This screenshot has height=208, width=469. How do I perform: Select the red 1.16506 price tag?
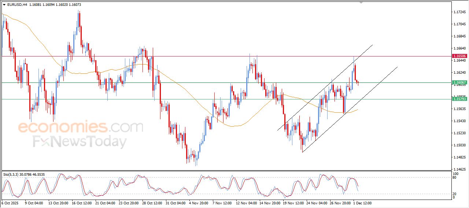pyautogui.click(x=459, y=56)
